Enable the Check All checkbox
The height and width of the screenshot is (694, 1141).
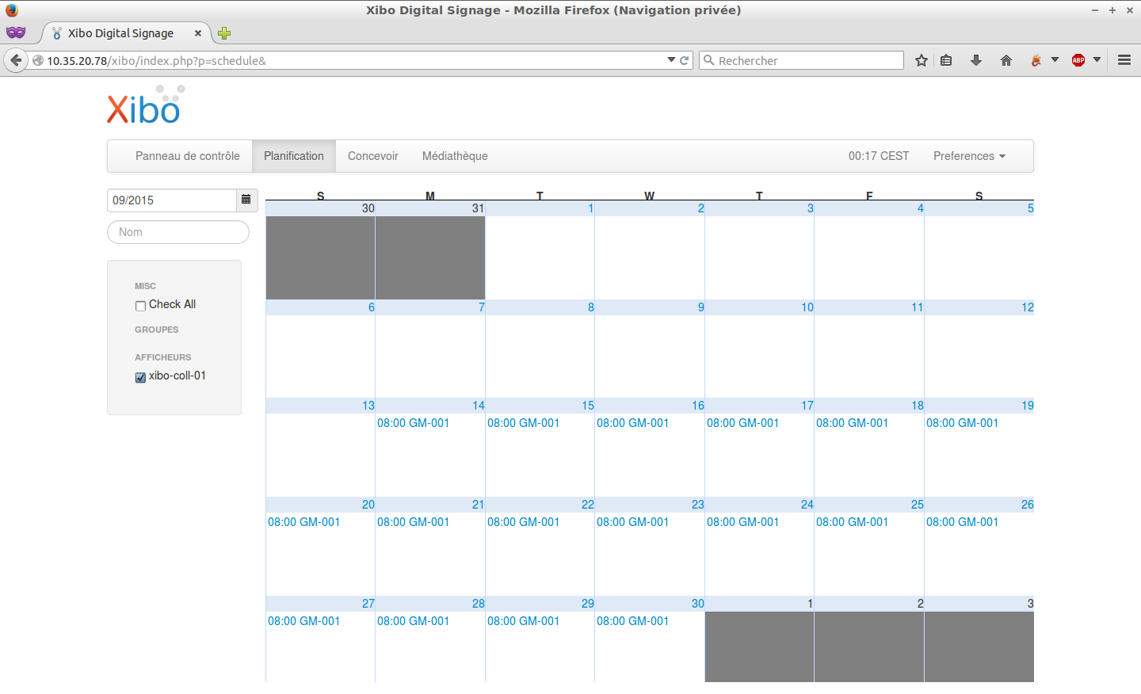coord(140,306)
